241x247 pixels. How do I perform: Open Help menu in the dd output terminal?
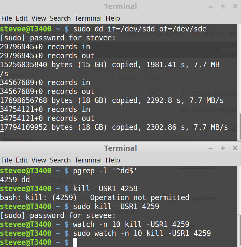(113, 18)
